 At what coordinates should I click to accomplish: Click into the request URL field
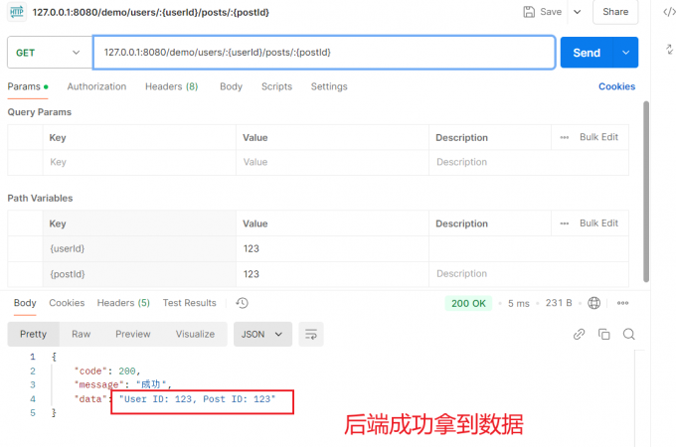point(324,53)
